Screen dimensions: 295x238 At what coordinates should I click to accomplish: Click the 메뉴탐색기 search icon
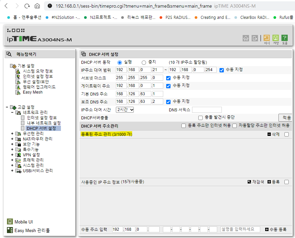pos(9,54)
